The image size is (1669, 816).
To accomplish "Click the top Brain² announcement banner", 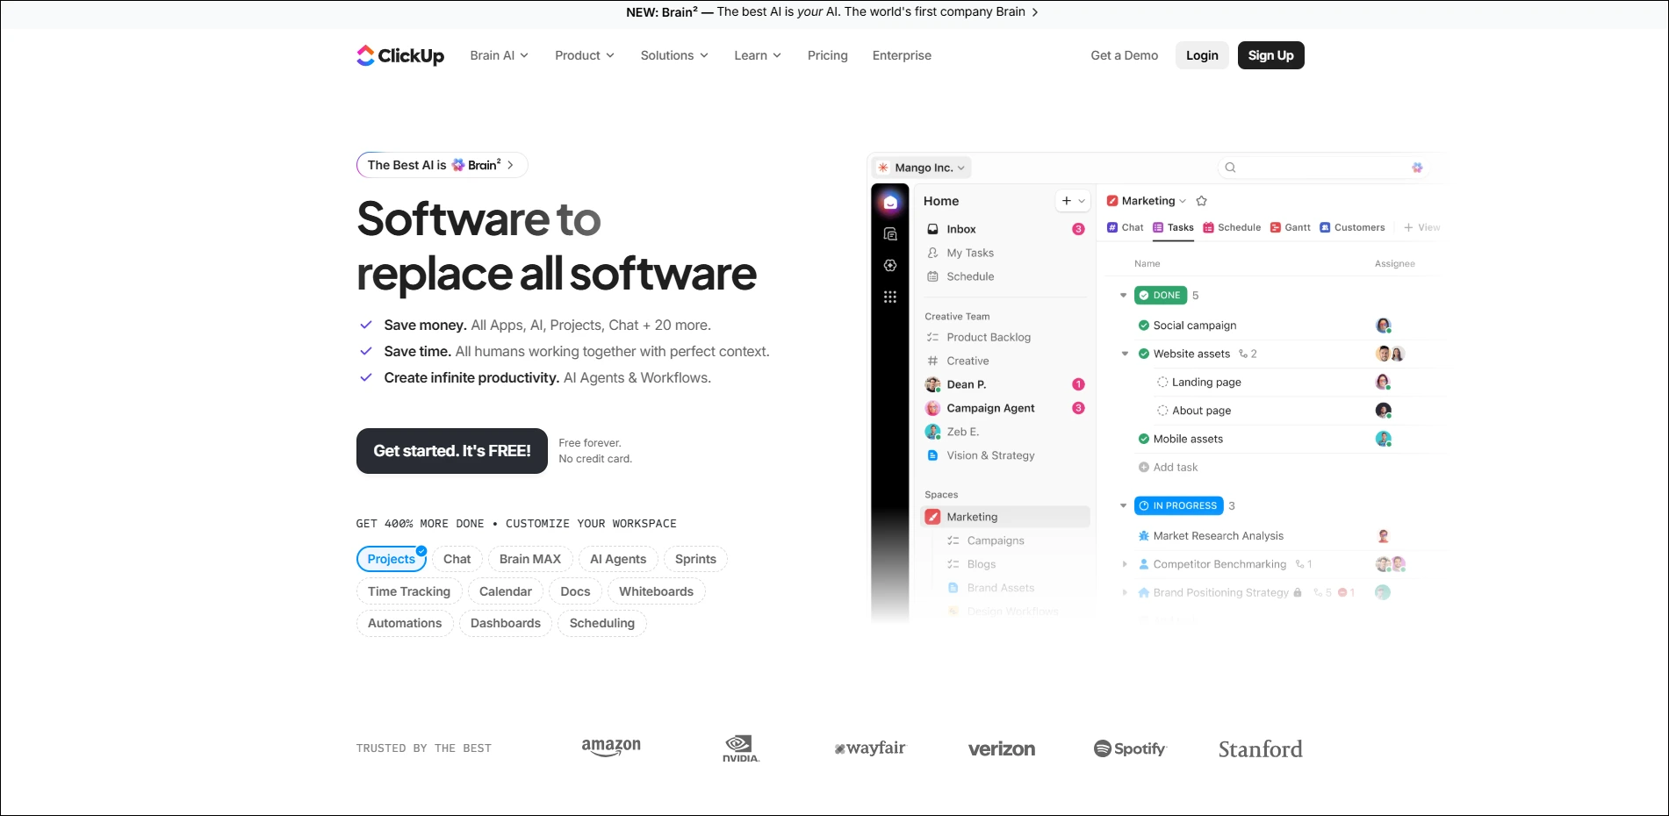I will 832,12.
